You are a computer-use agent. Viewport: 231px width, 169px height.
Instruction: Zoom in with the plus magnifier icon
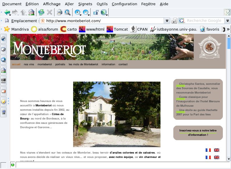point(77,12)
